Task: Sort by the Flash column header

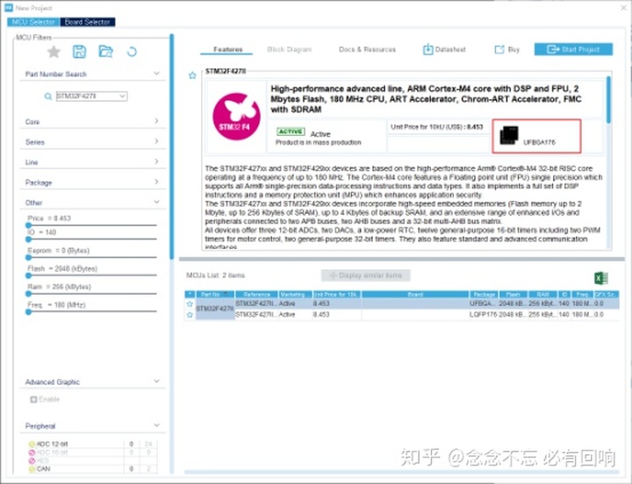Action: tap(513, 295)
